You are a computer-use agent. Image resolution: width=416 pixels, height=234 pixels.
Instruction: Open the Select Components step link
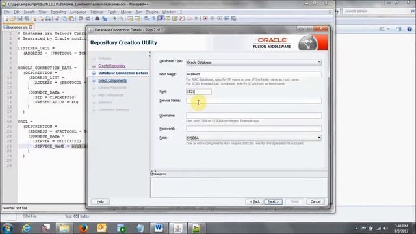tap(112, 81)
